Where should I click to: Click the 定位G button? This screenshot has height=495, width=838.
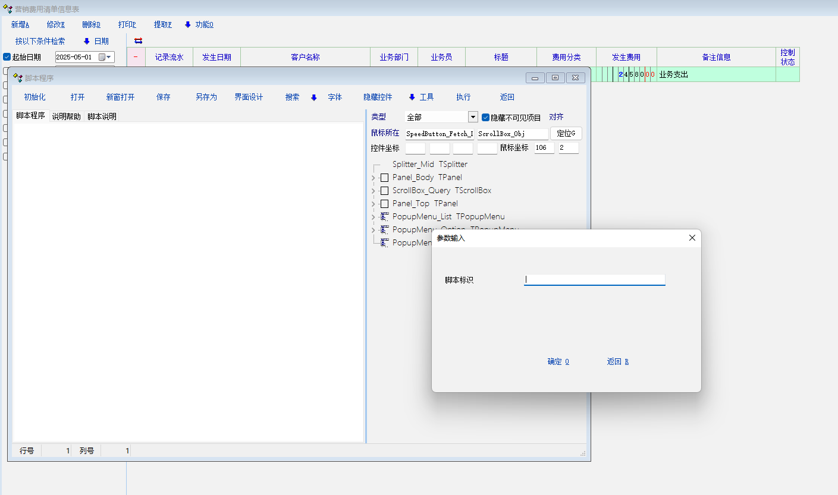(566, 134)
